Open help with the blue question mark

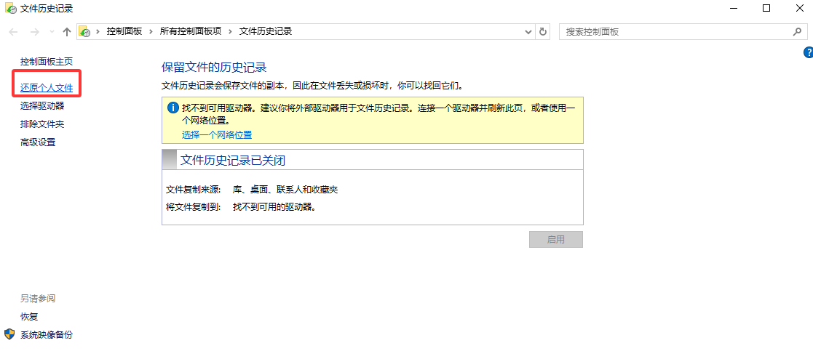808,52
